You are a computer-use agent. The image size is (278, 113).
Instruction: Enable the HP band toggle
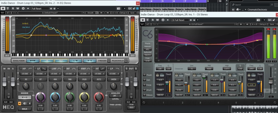click(21, 69)
